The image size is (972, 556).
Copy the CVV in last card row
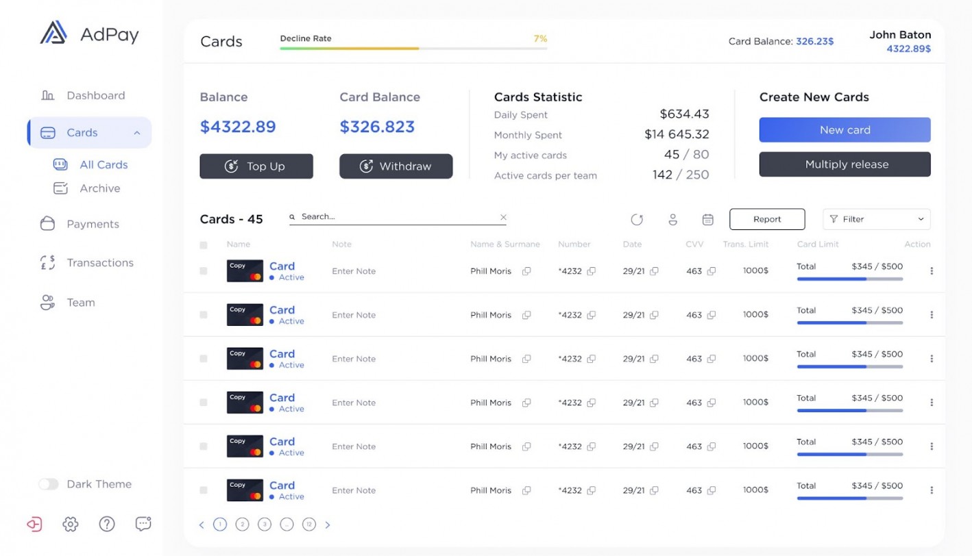[712, 490]
